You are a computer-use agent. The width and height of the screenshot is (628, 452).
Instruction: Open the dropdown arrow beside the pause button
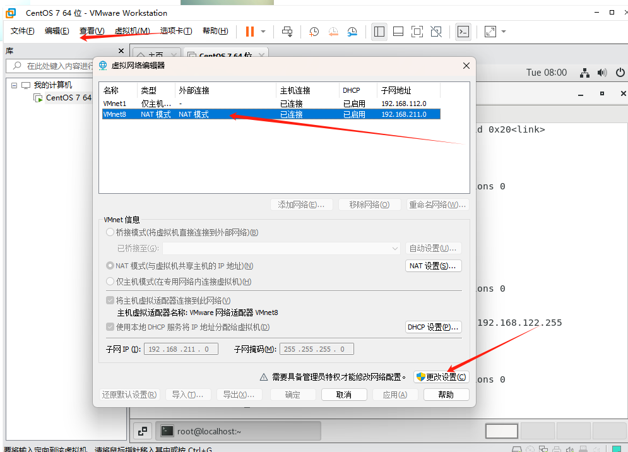[x=263, y=32]
